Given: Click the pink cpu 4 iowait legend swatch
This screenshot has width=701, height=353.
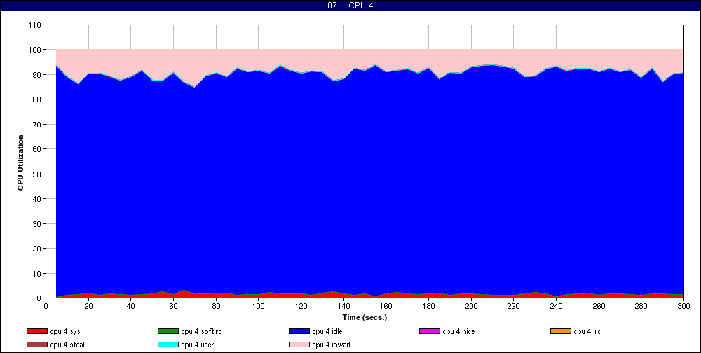Looking at the screenshot, I should tap(299, 345).
